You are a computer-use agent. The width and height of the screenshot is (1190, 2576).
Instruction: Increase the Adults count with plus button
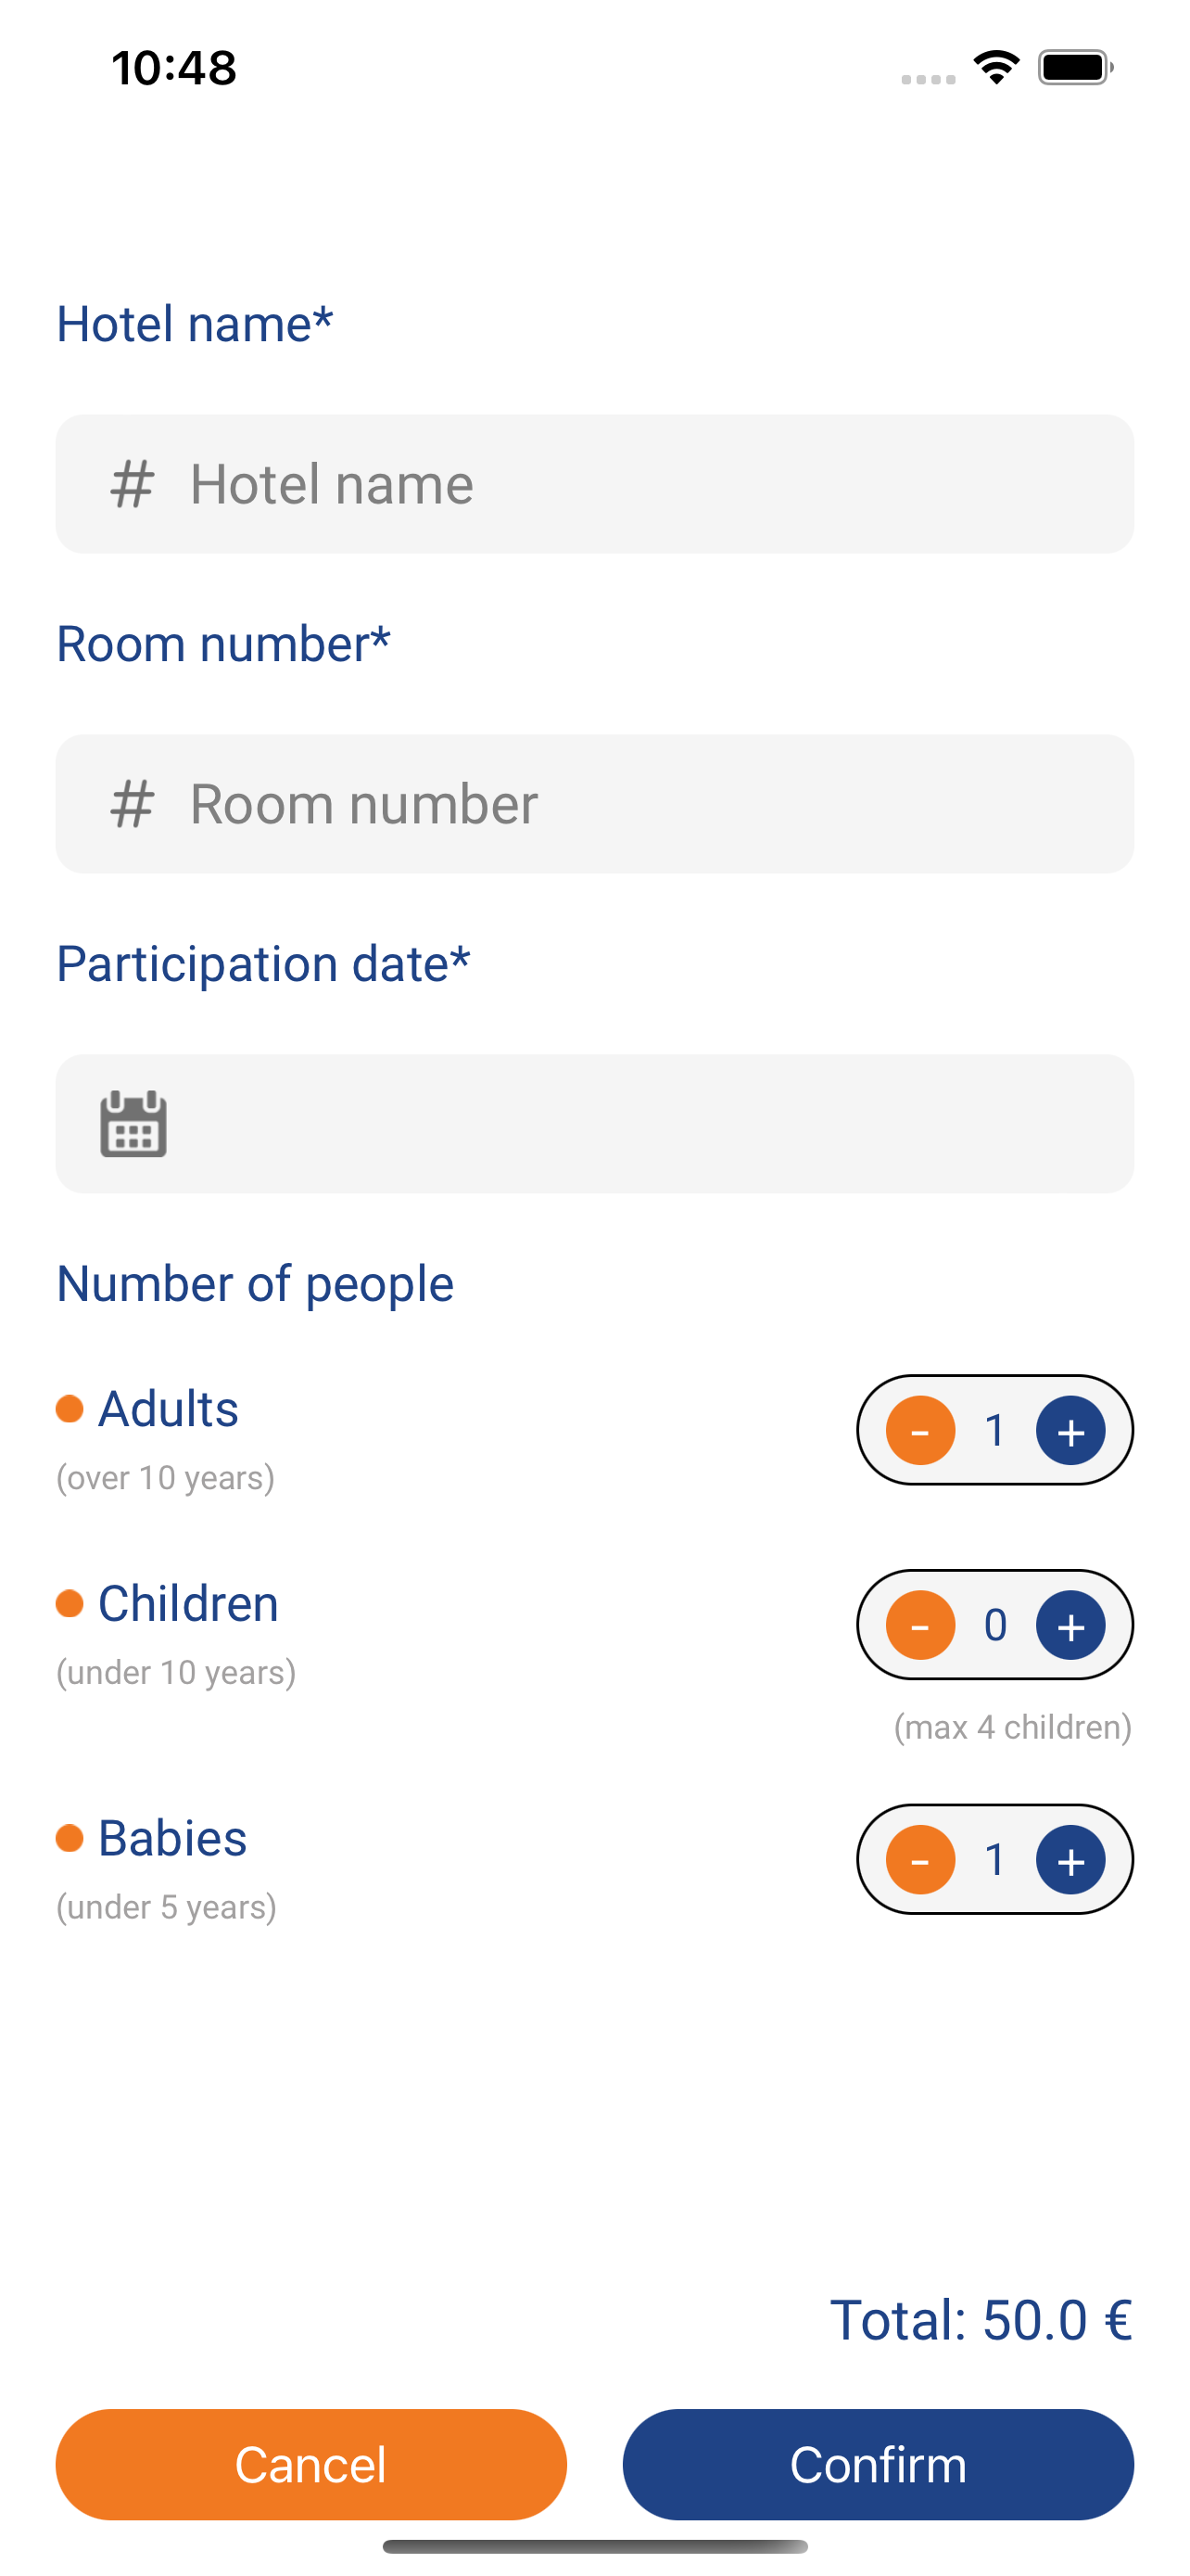point(1070,1430)
